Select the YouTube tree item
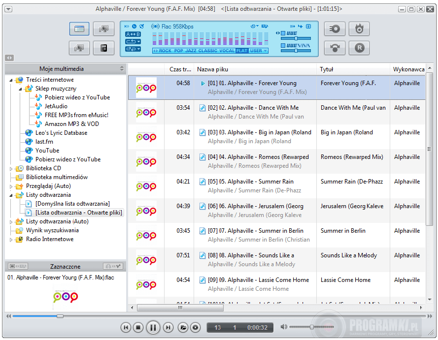 pos(47,151)
